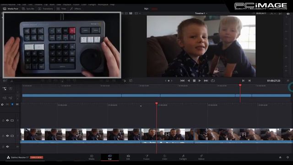This screenshot has height=165, width=293.
Task: Switch to the Edit page
Action: point(128,157)
